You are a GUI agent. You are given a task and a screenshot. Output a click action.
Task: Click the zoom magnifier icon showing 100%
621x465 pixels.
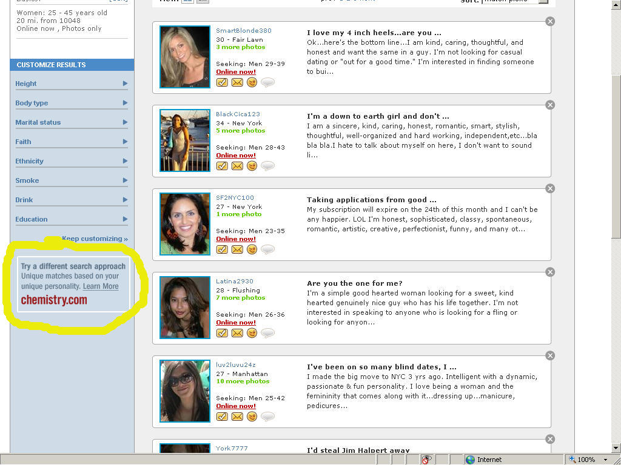point(572,460)
